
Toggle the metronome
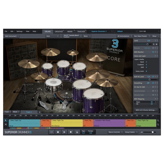coord(77,132)
